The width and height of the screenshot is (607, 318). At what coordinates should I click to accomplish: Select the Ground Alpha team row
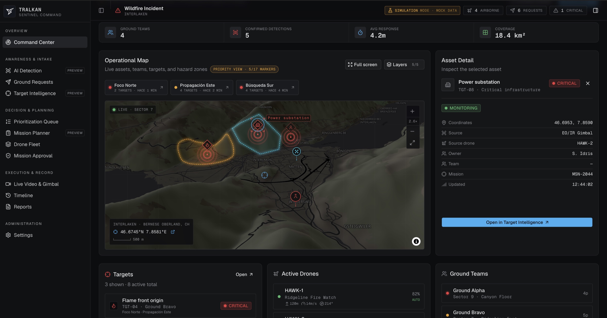tap(517, 293)
